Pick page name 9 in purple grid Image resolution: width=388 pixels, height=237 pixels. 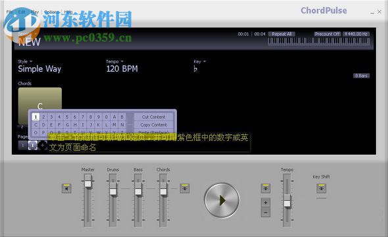pyautogui.click(x=99, y=117)
